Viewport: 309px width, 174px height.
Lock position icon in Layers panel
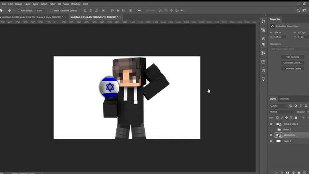tap(286, 117)
